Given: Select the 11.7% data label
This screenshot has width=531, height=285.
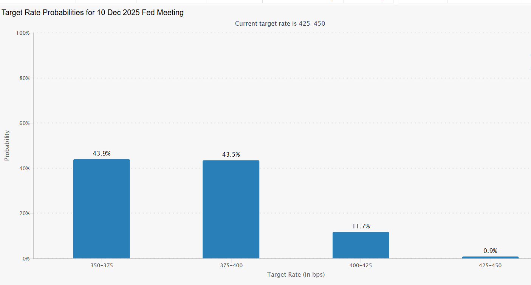Looking at the screenshot, I should (361, 226).
